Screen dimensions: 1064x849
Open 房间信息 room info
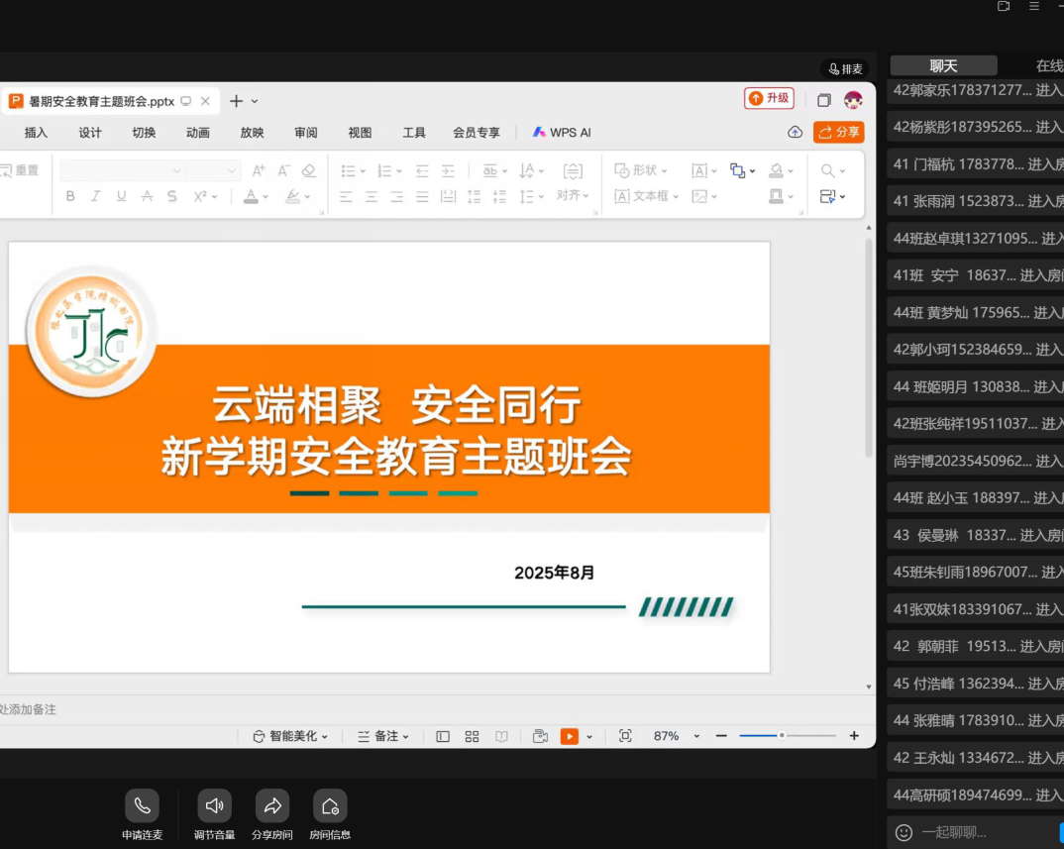click(330, 805)
